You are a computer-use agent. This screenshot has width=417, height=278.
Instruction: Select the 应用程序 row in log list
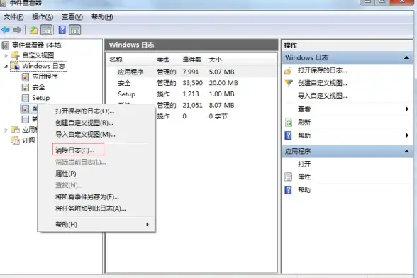point(191,72)
